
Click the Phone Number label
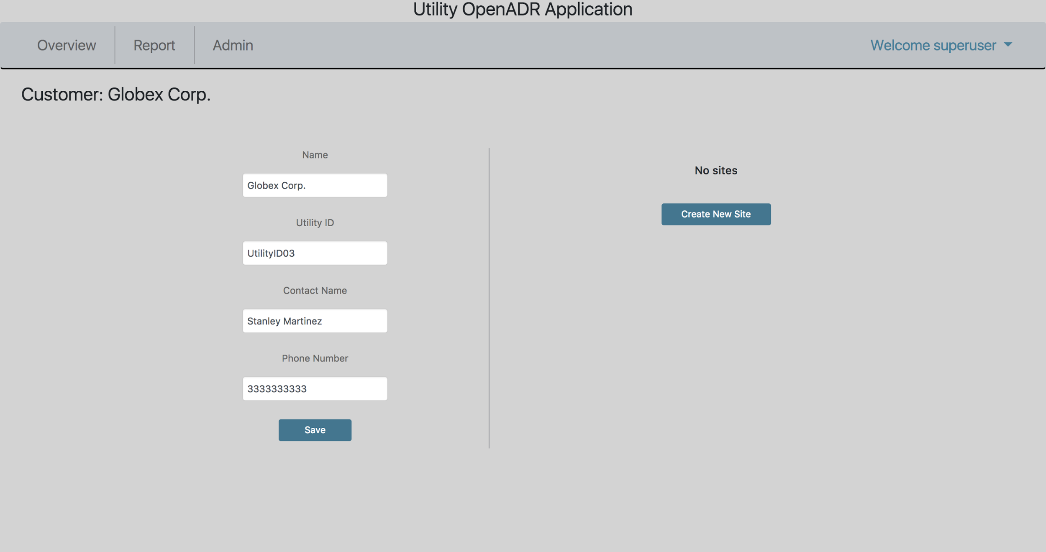[315, 358]
